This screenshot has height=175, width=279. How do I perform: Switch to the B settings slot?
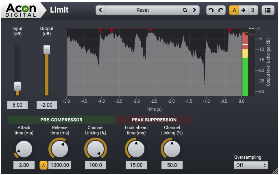pyautogui.click(x=253, y=10)
